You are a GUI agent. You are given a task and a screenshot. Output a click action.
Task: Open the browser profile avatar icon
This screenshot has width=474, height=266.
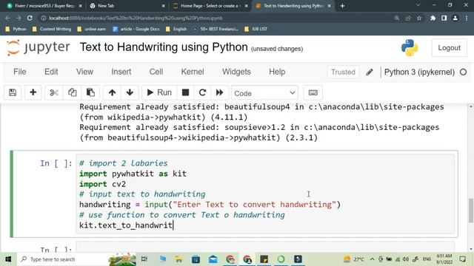click(455, 18)
